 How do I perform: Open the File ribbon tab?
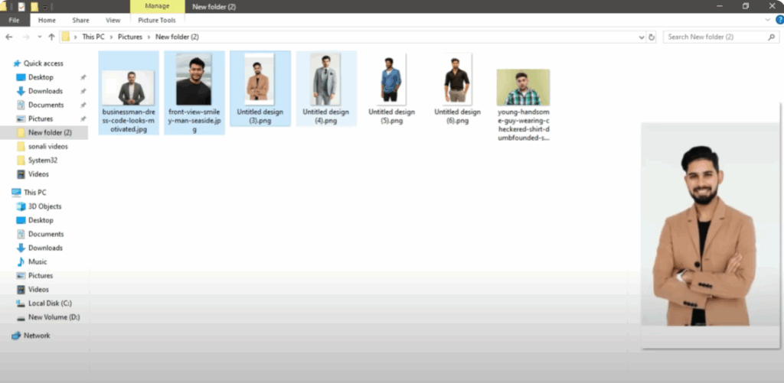point(14,21)
